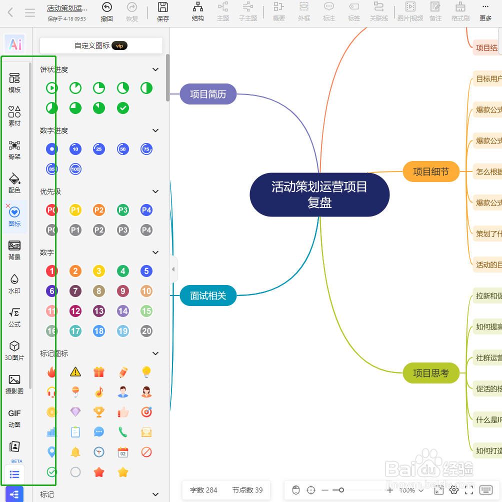The width and height of the screenshot is (502, 502).
Task: Insert the yellow P1 priority icon
Action: click(x=75, y=210)
